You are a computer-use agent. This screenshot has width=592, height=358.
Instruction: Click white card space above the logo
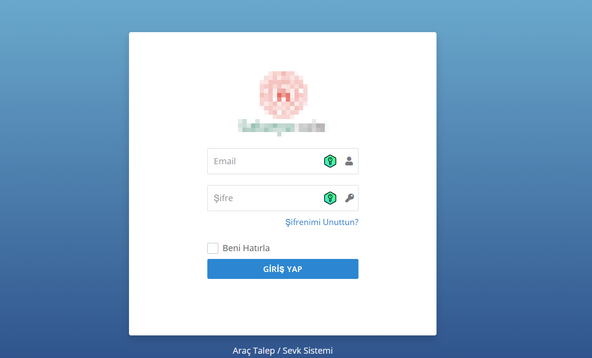pyautogui.click(x=283, y=51)
